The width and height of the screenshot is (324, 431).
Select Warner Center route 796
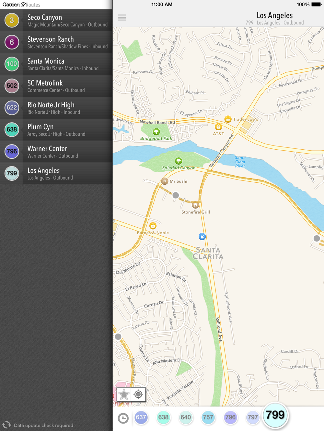(56, 152)
